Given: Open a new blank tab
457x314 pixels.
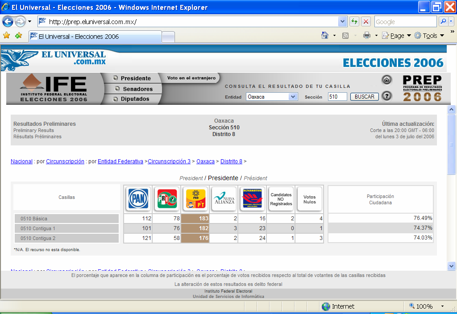Looking at the screenshot, I should (x=168, y=37).
